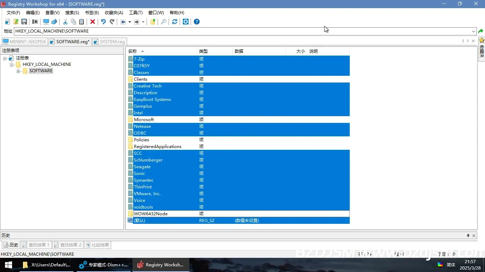Click the Forward navigation arrow icon

coord(137,22)
